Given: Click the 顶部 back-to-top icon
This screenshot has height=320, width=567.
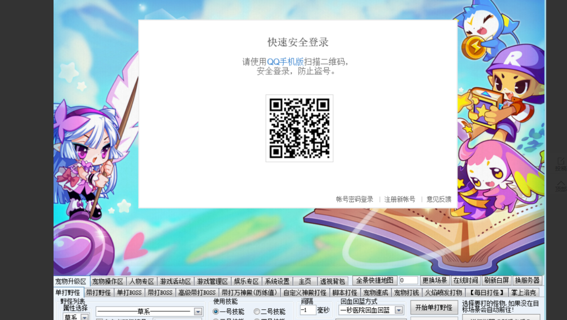Looking at the screenshot, I should click(x=561, y=186).
